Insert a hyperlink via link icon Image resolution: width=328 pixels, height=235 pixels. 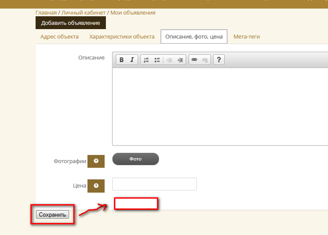coord(194,60)
